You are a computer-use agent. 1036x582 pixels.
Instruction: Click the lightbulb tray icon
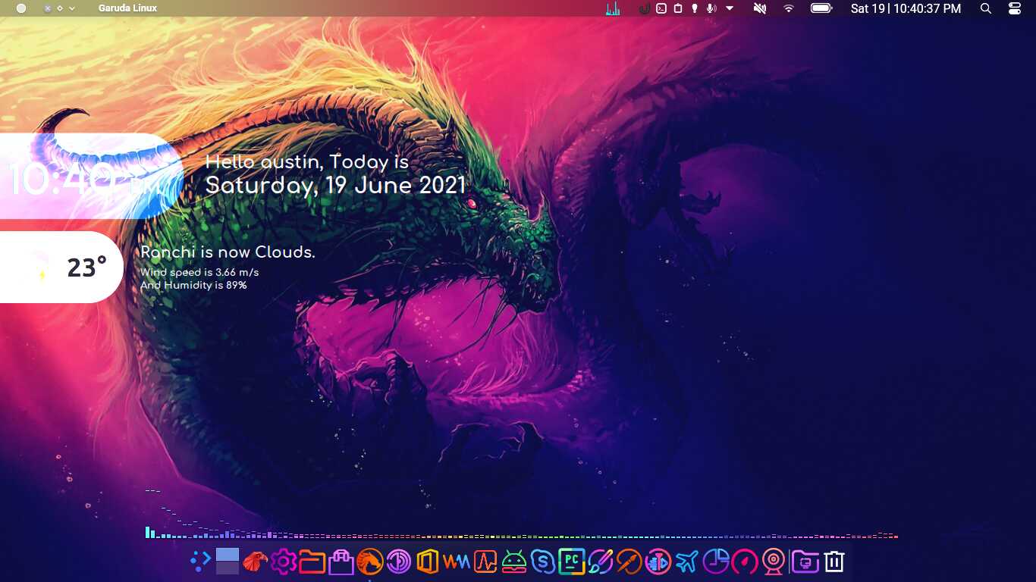[x=694, y=8]
